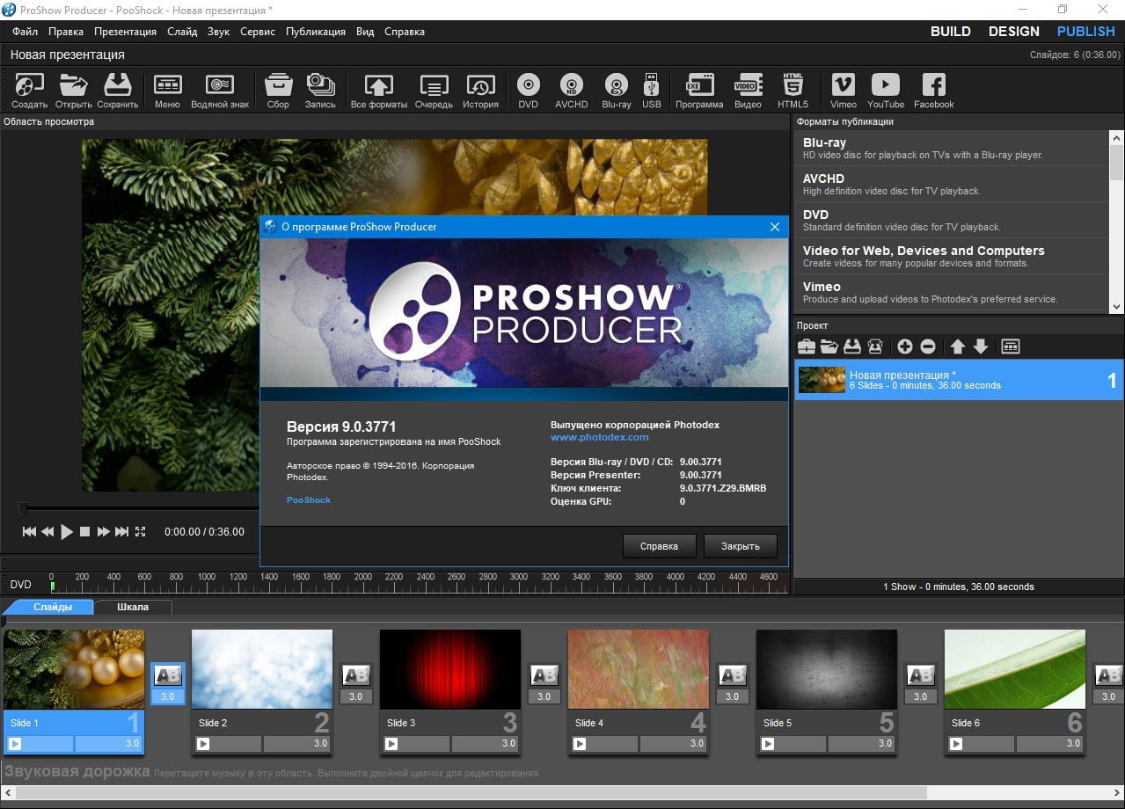
Task: Open the www.photodex.com link
Action: 599,437
